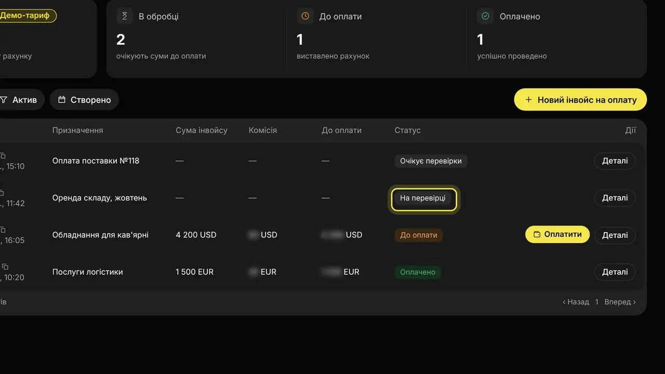Click the 1 500 EUR invoice amount
Screen dimensions: 665x374
pos(194,272)
